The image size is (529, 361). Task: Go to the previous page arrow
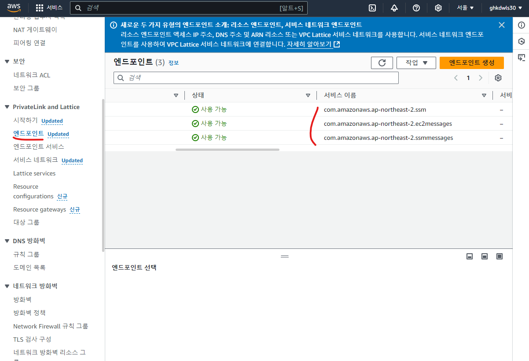(456, 78)
